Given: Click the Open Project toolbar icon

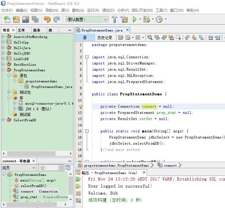Looking at the screenshot, I should (25, 20).
